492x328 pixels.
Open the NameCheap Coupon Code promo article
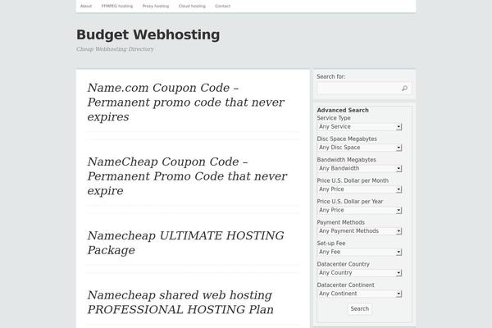pyautogui.click(x=187, y=176)
